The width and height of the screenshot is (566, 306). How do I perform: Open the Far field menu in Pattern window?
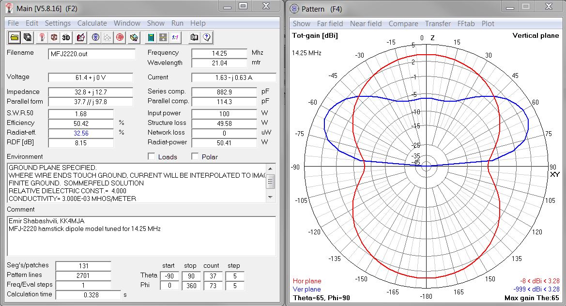(330, 23)
